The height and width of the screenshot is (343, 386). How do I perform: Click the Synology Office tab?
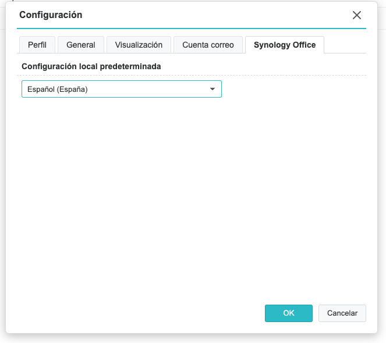285,45
